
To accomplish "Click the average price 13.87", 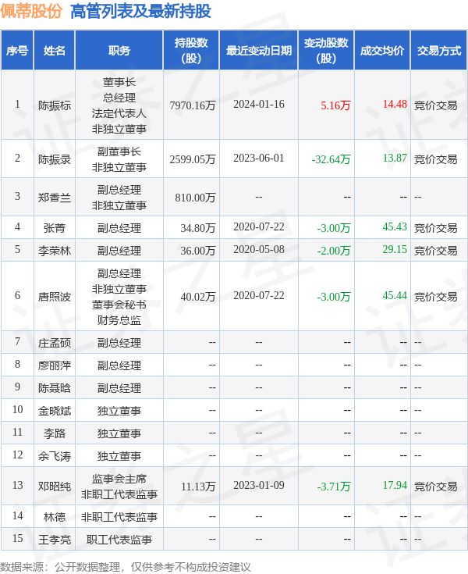I will click(x=395, y=158).
